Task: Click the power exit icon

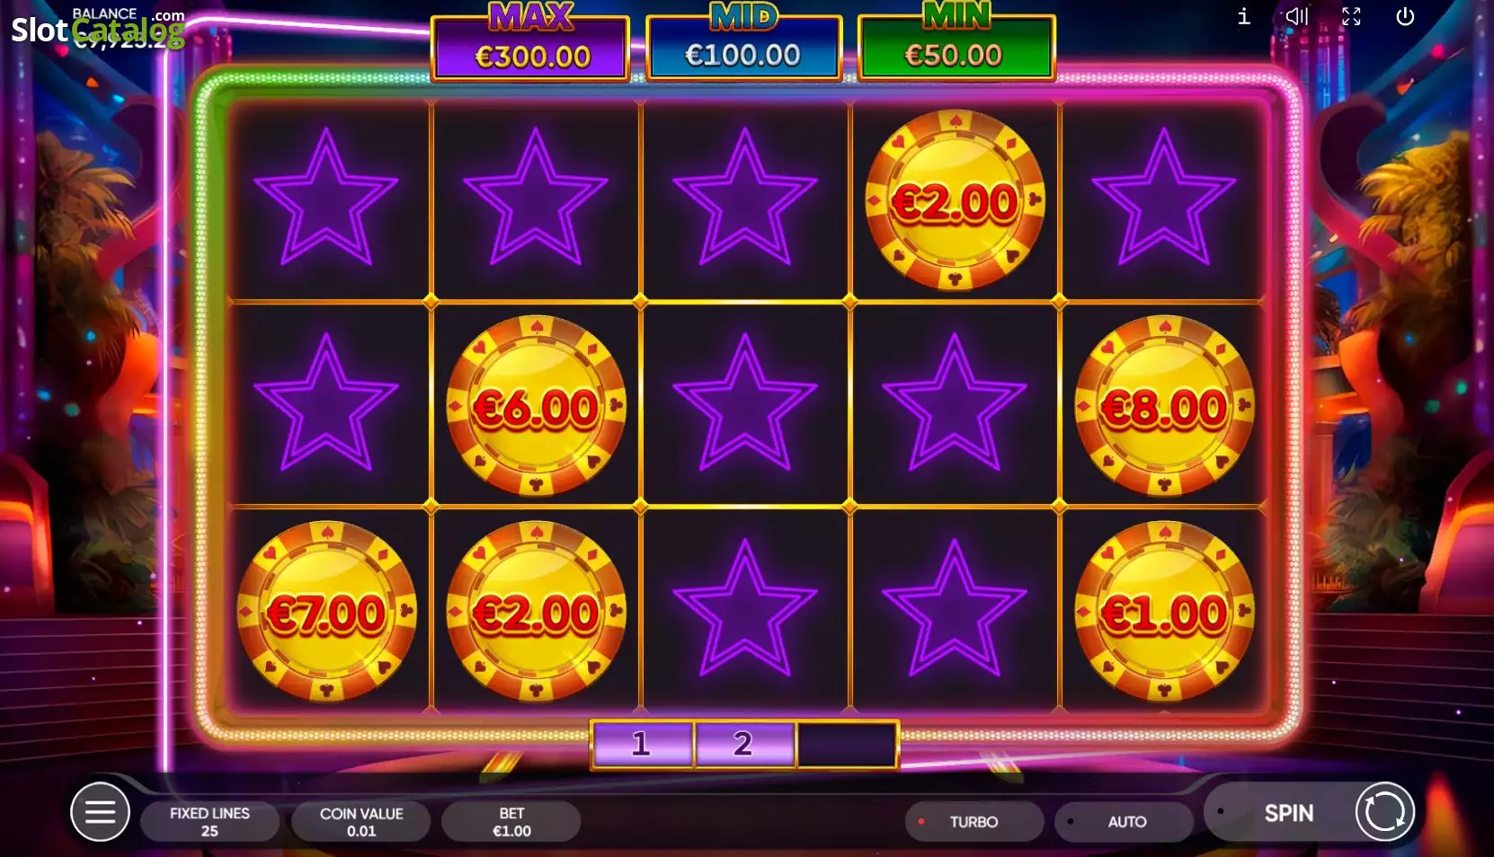Action: (x=1405, y=16)
